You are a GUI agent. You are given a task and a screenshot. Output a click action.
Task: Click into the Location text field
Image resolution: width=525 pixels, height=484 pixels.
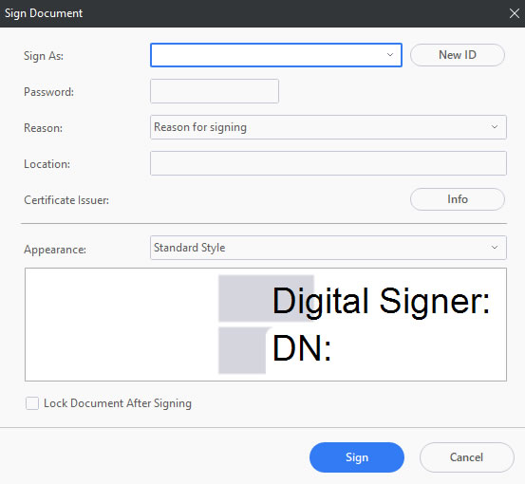[x=328, y=163]
